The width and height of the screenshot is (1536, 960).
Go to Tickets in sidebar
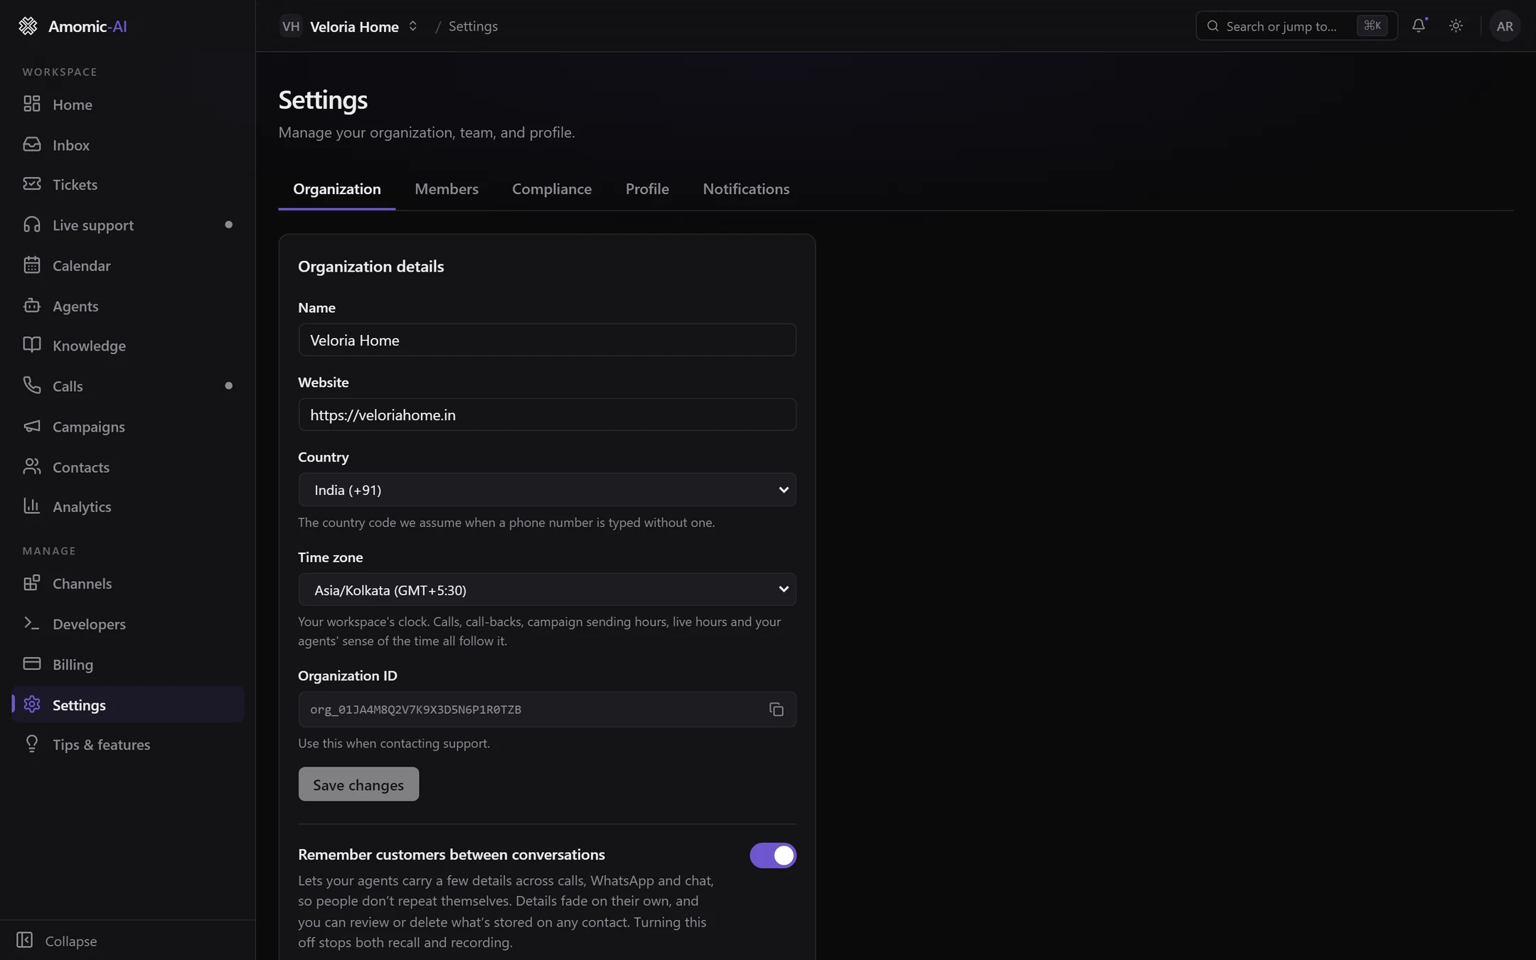pos(128,185)
